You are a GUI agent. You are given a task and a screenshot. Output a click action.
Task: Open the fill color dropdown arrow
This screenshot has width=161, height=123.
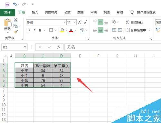point(66,30)
